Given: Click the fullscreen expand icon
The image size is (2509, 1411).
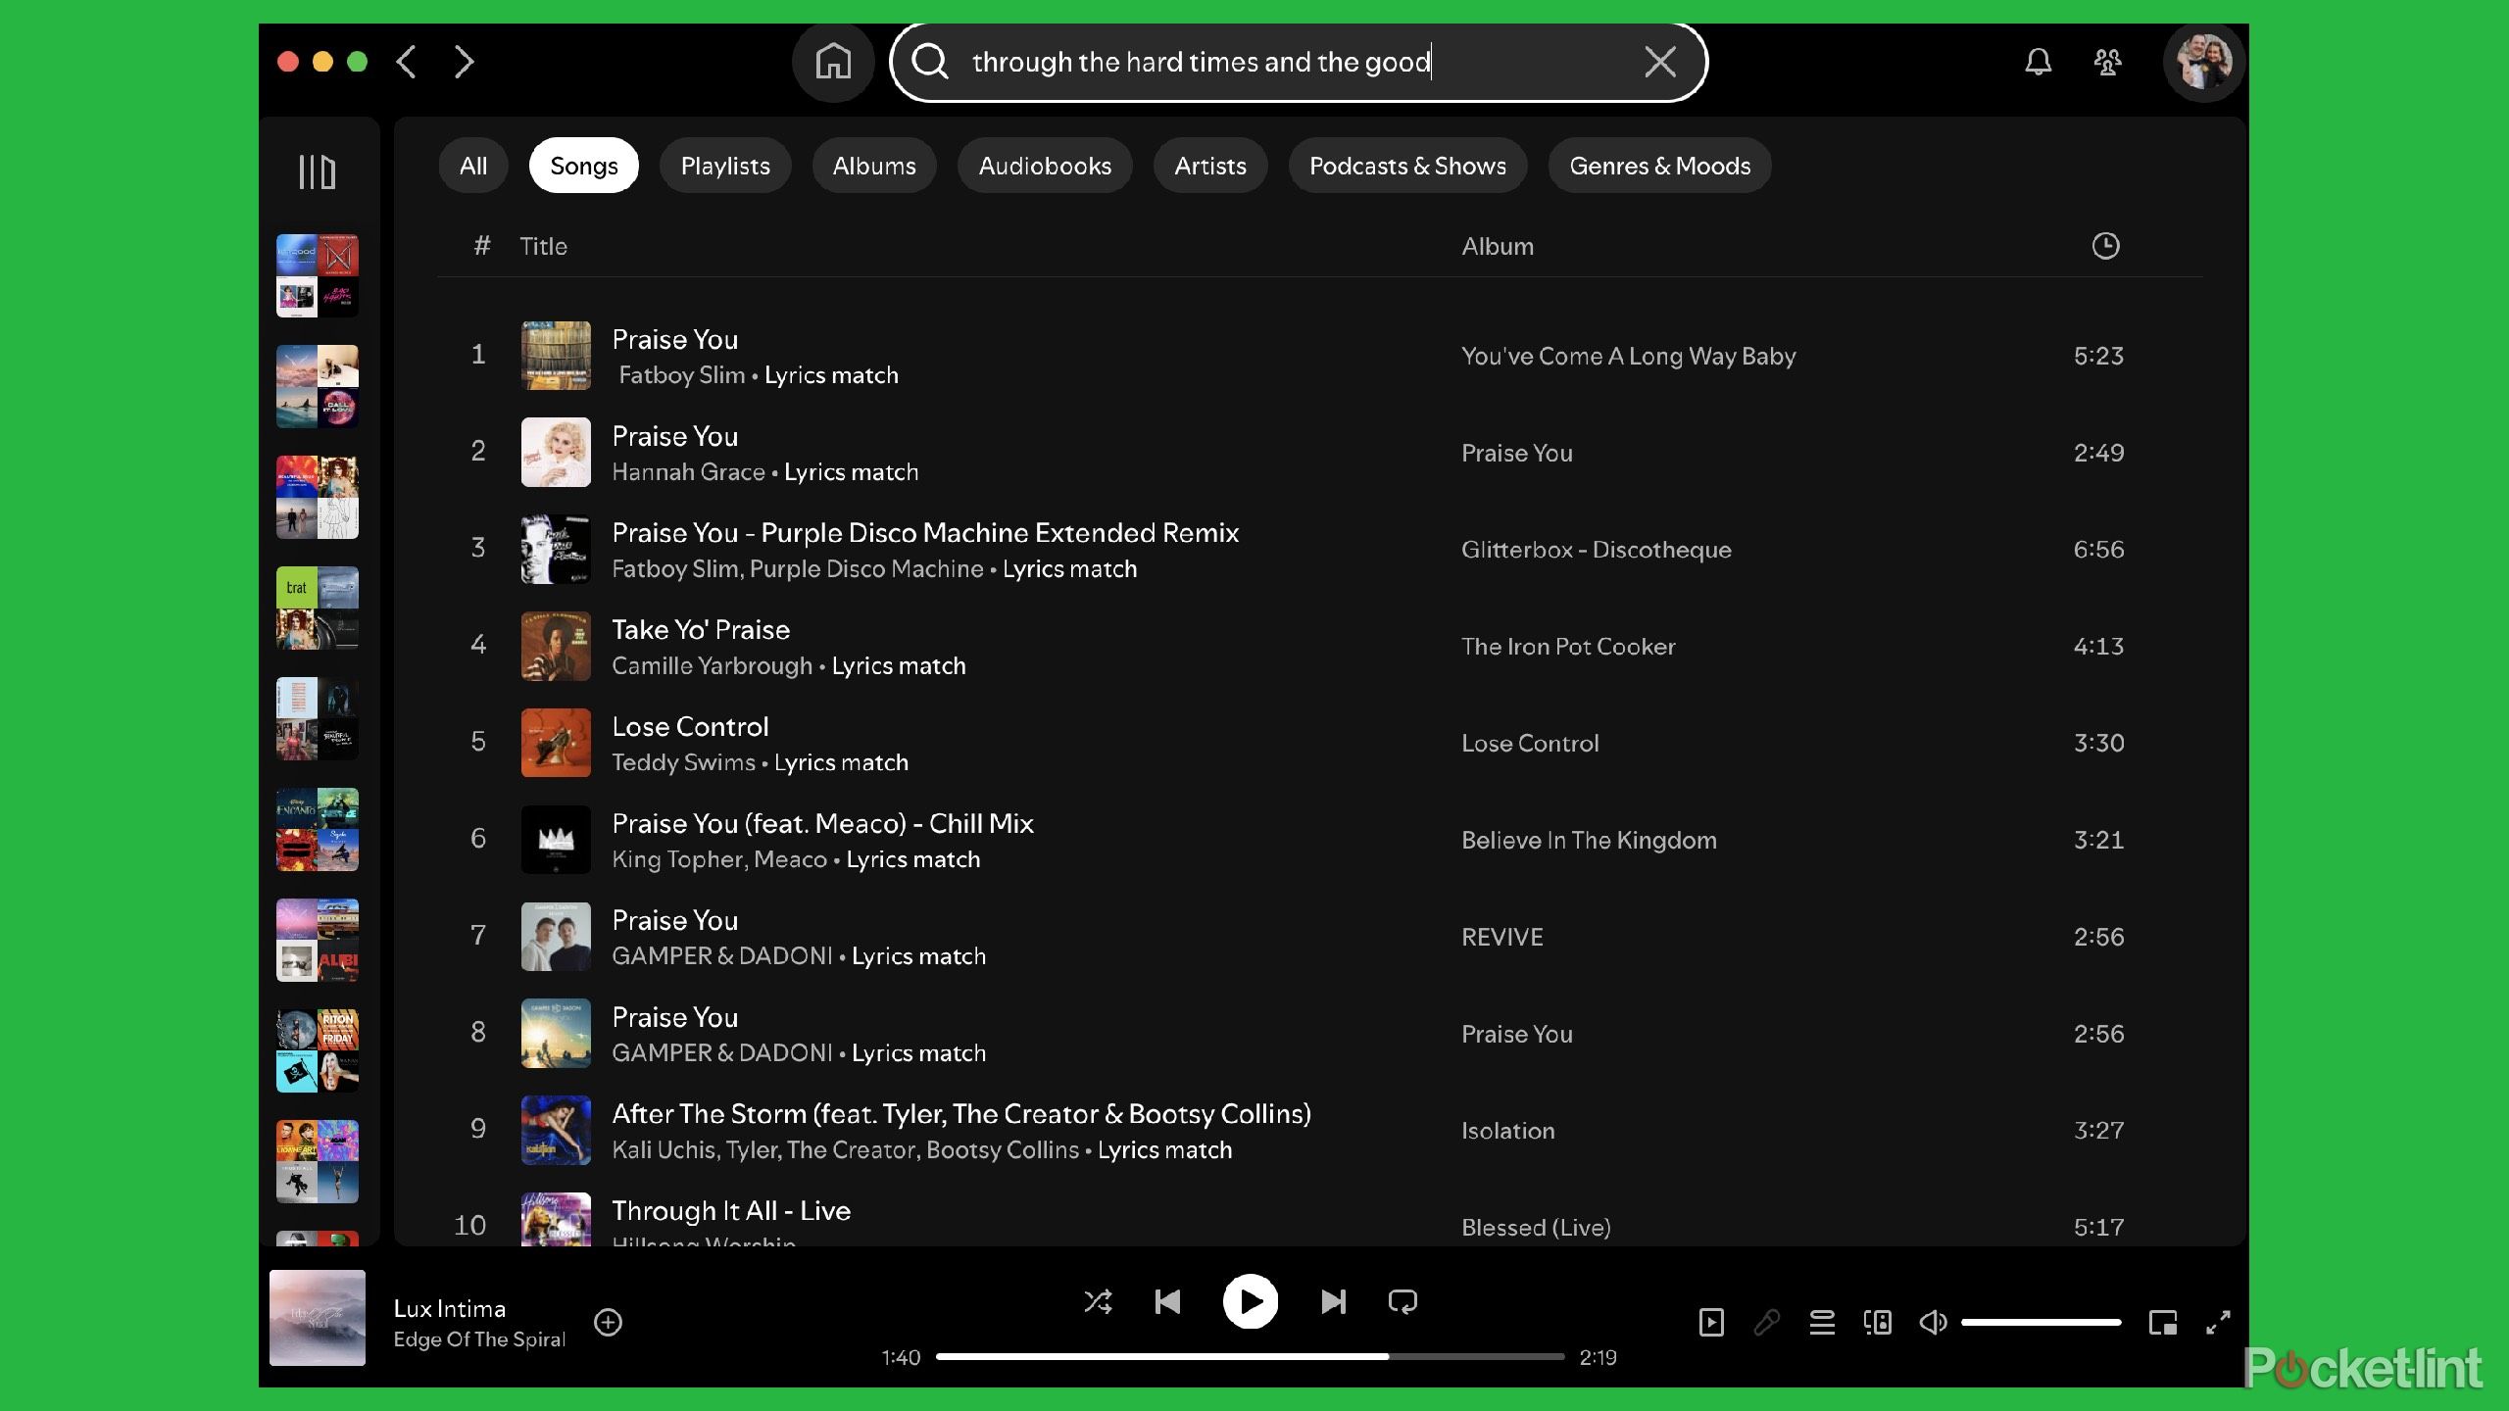Looking at the screenshot, I should tap(2220, 1322).
